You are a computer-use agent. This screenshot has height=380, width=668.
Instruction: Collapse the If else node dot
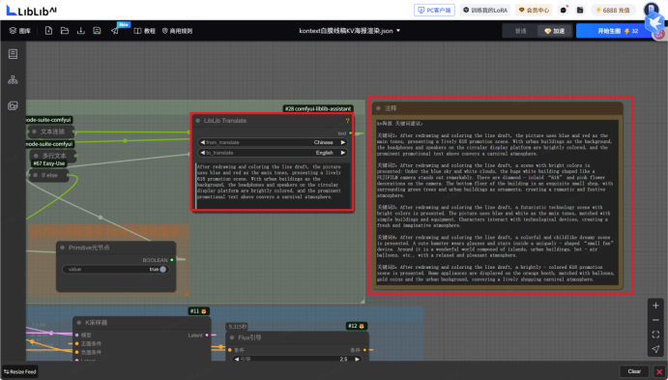(x=35, y=175)
